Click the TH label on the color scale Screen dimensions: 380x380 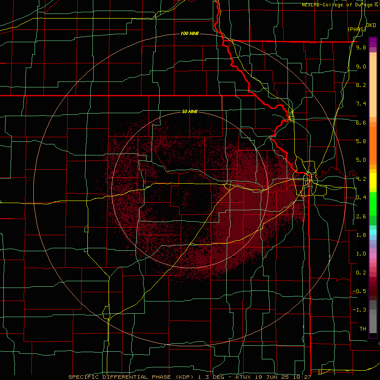[x=363, y=329]
